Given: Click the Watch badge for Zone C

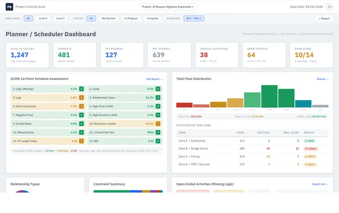Looking at the screenshot, I should [x=310, y=157].
